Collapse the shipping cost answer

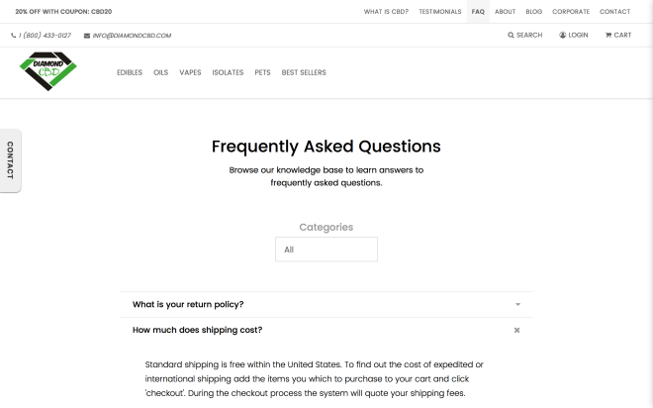[516, 330]
